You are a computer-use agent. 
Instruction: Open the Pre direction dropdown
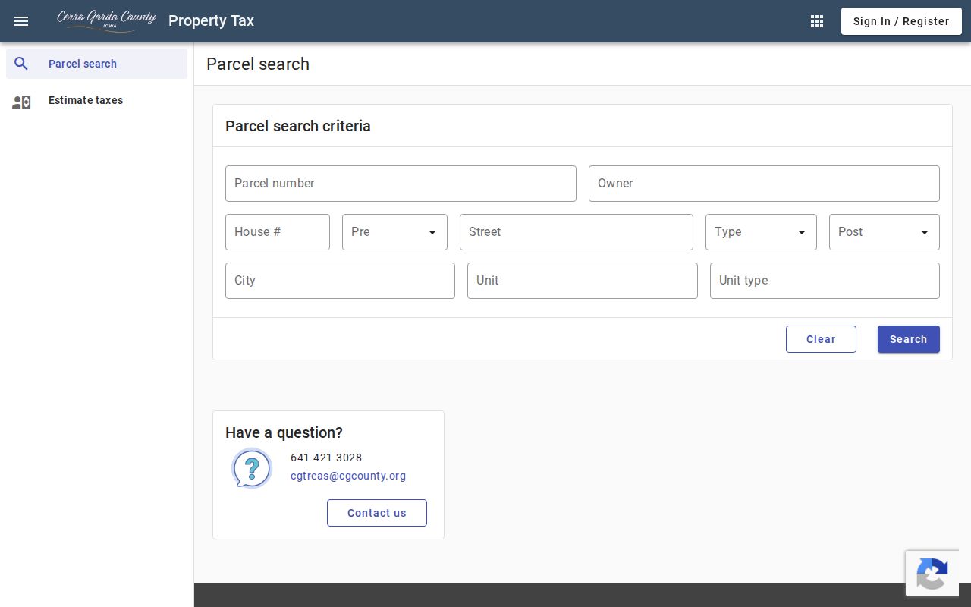[394, 232]
